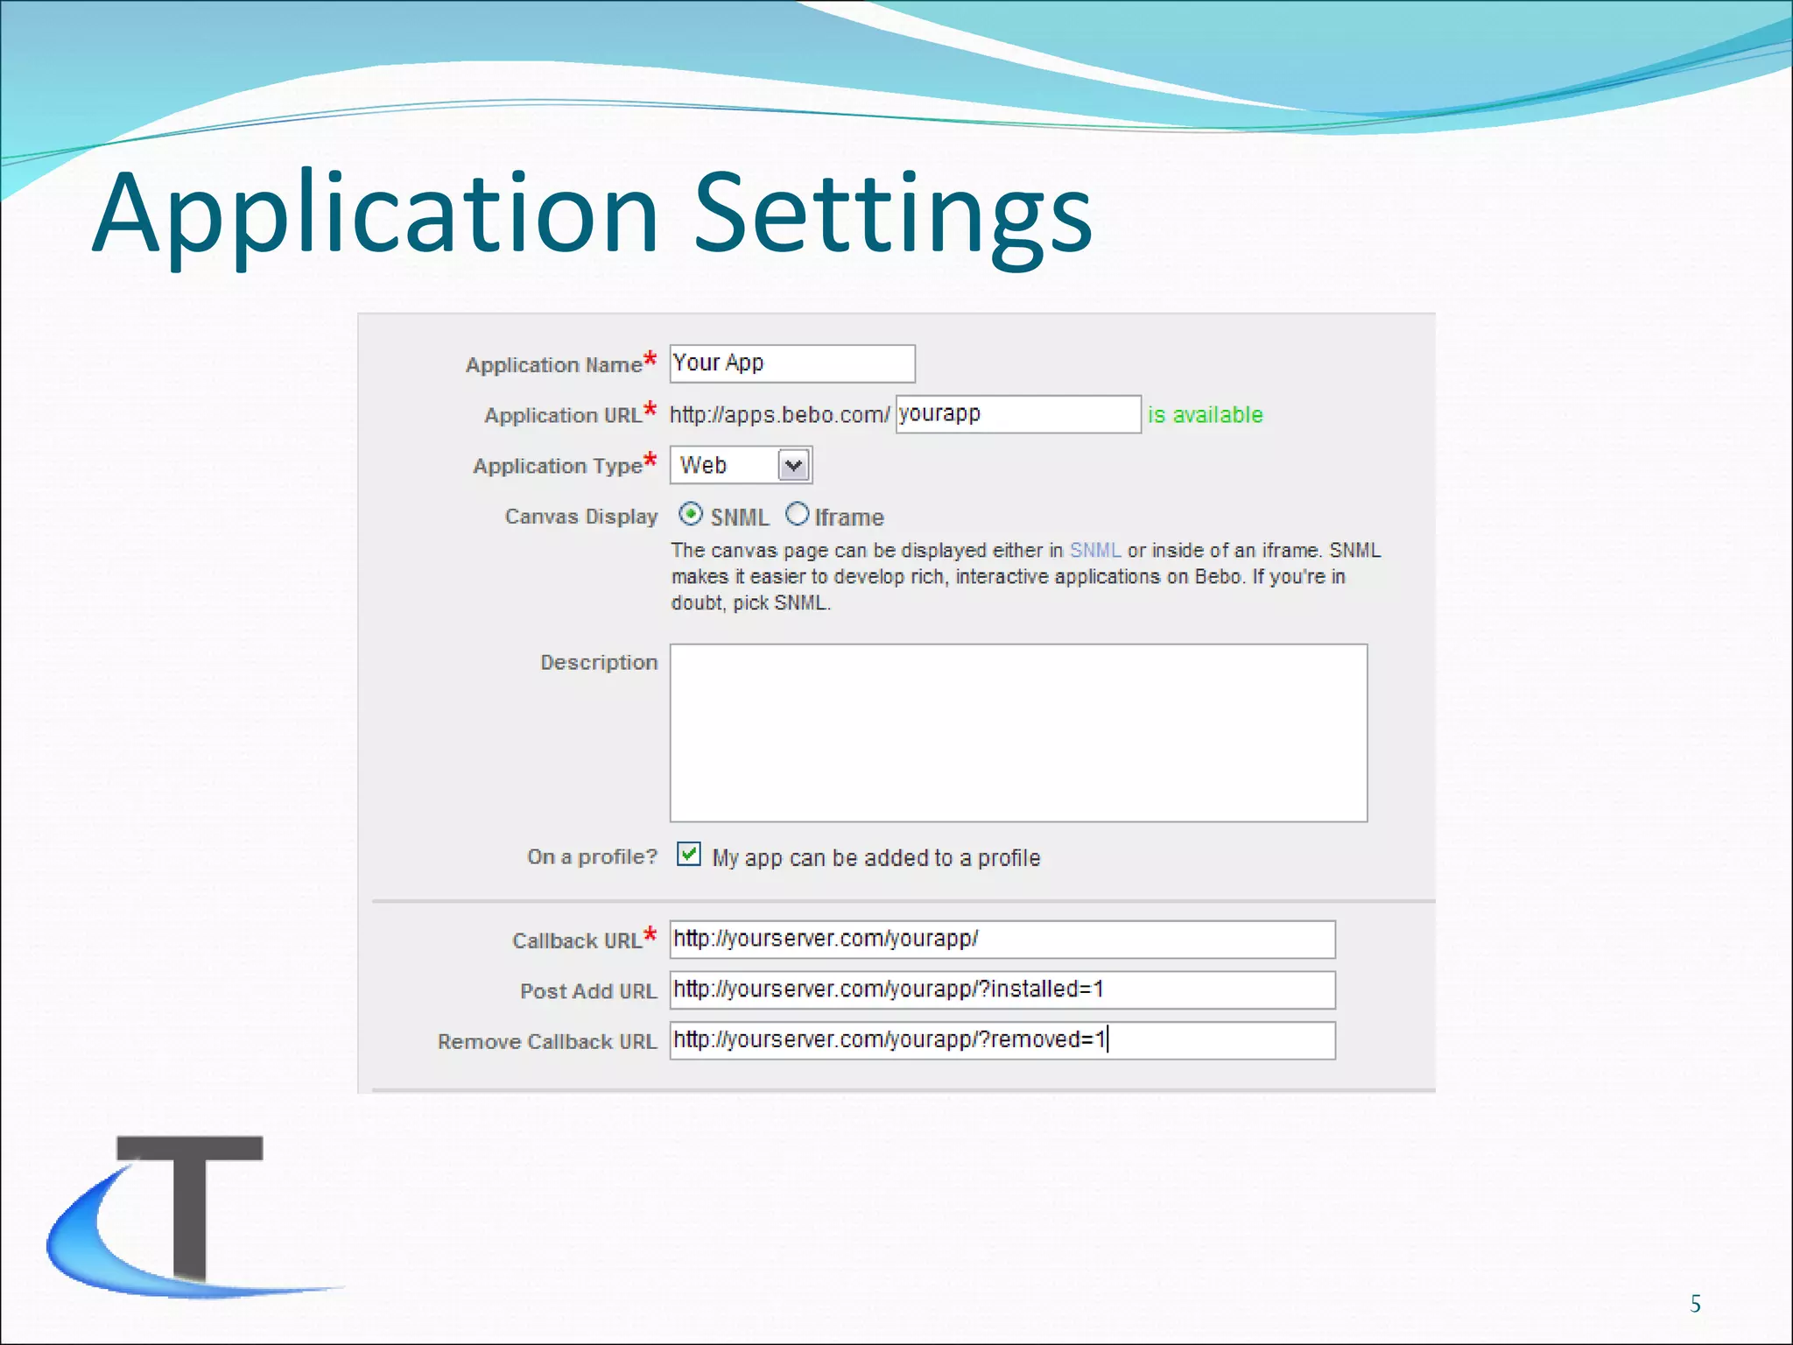The width and height of the screenshot is (1793, 1345).
Task: Click the http://apps.bebo.com/ prefix text
Action: pyautogui.click(x=778, y=415)
